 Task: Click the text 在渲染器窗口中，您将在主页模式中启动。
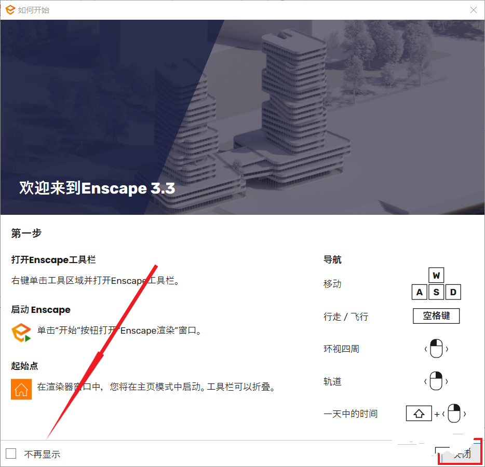[x=121, y=387]
